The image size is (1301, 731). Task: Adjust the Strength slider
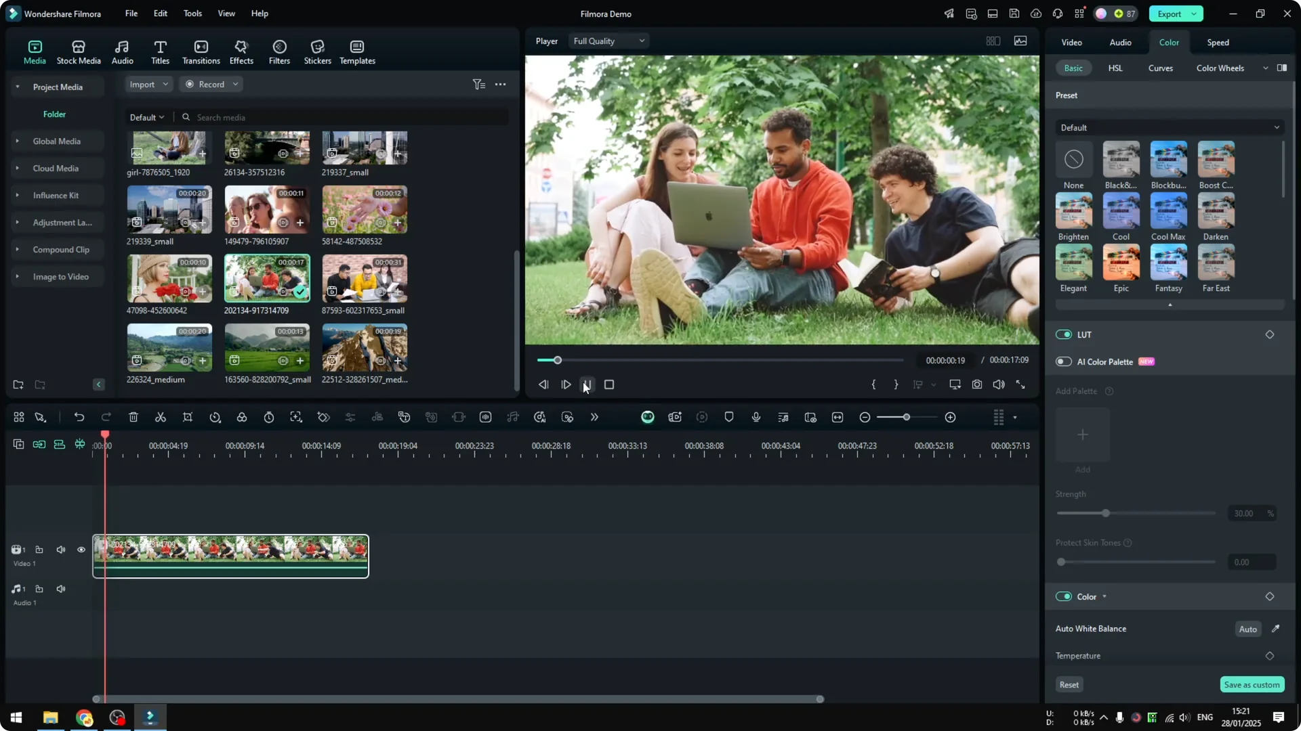1106,513
